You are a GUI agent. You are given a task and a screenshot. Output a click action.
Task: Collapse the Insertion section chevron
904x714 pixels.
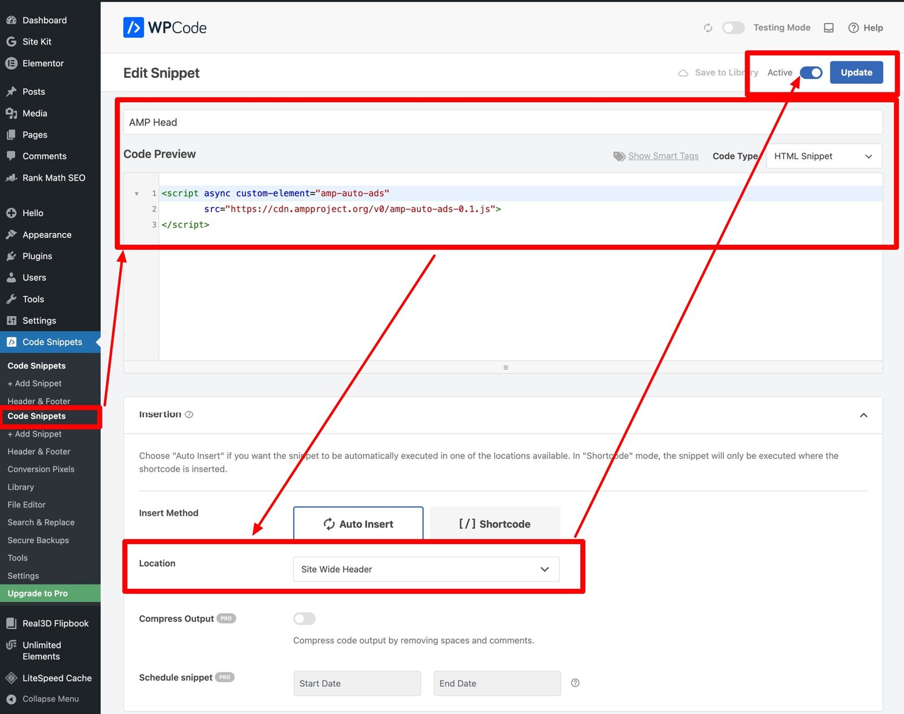(863, 415)
